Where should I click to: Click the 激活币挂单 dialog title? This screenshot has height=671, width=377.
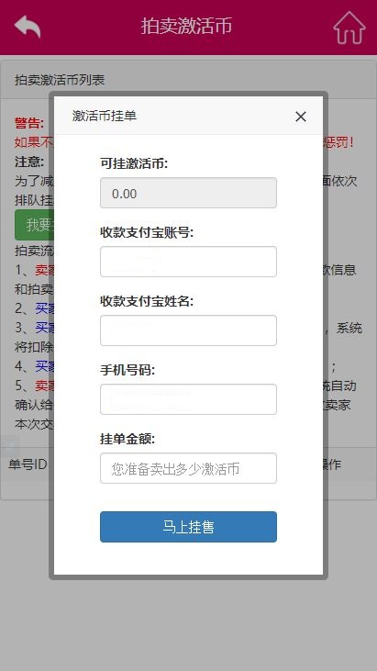(105, 116)
